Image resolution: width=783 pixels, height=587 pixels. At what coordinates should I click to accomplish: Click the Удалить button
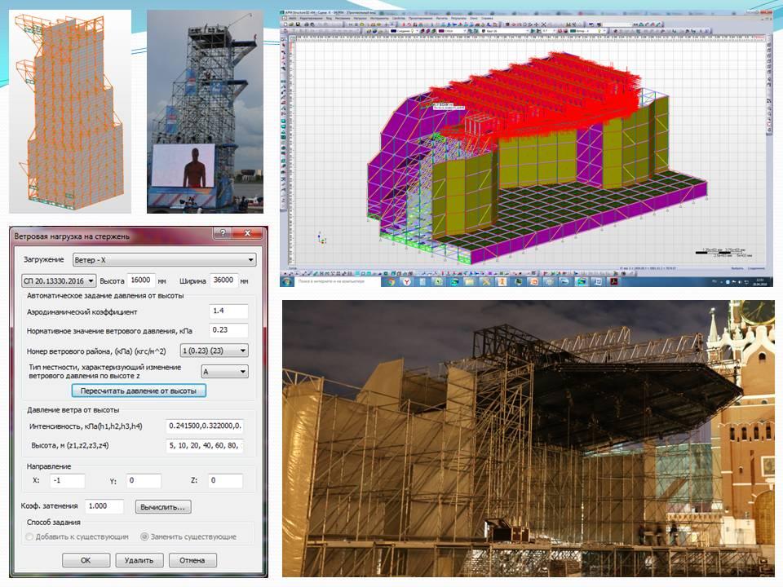[x=139, y=560]
